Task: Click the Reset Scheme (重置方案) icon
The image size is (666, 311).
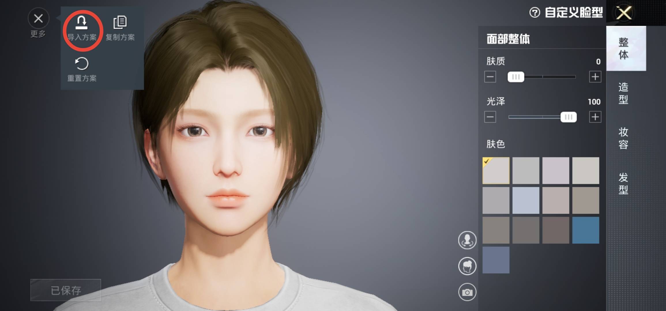Action: (82, 64)
